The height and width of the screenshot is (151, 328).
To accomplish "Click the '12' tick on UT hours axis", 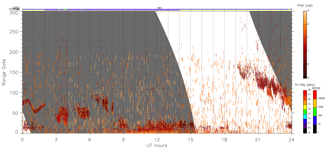I will click(157, 139).
